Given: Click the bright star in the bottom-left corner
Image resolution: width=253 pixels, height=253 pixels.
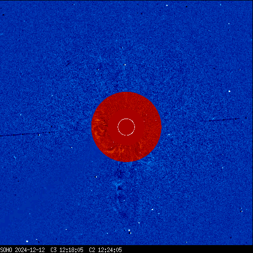Looking at the screenshot, I should click(x=27, y=242).
